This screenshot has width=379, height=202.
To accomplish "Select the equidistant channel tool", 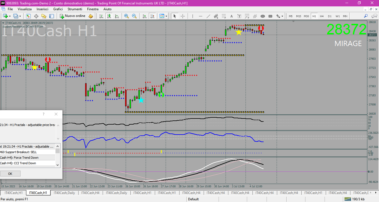I will [216, 16].
